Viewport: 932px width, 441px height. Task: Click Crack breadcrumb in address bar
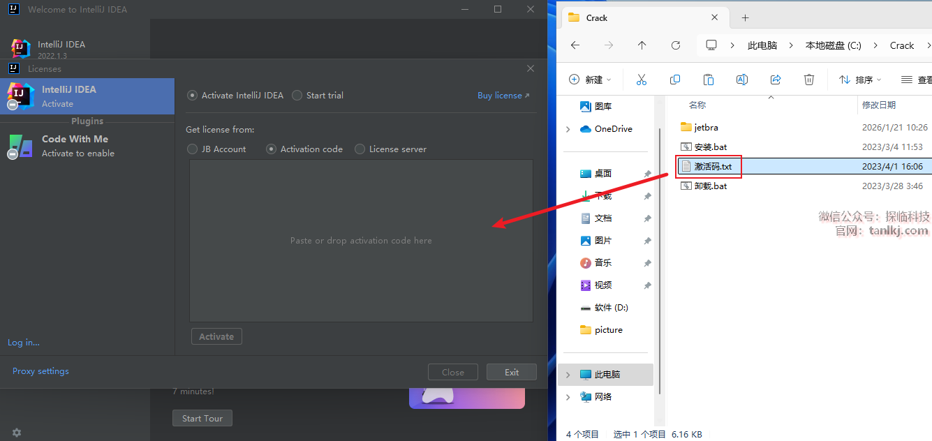click(902, 45)
